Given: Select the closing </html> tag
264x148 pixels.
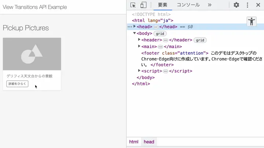Looking at the screenshot, I should pos(141,84).
